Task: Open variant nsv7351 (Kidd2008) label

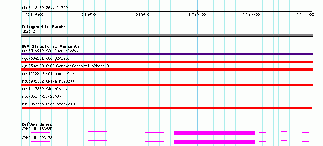Action: pyautogui.click(x=41, y=96)
